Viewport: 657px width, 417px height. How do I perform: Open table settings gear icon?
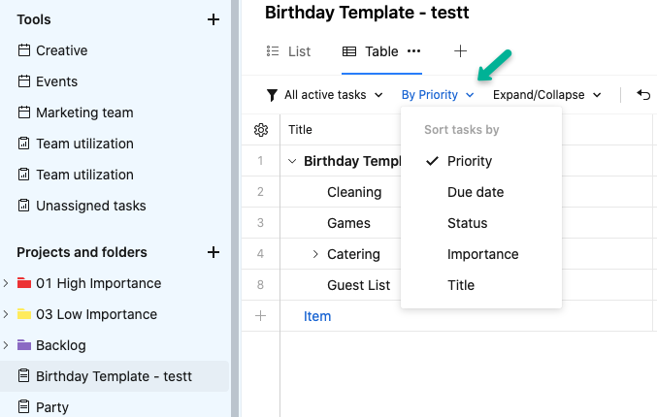coord(260,130)
